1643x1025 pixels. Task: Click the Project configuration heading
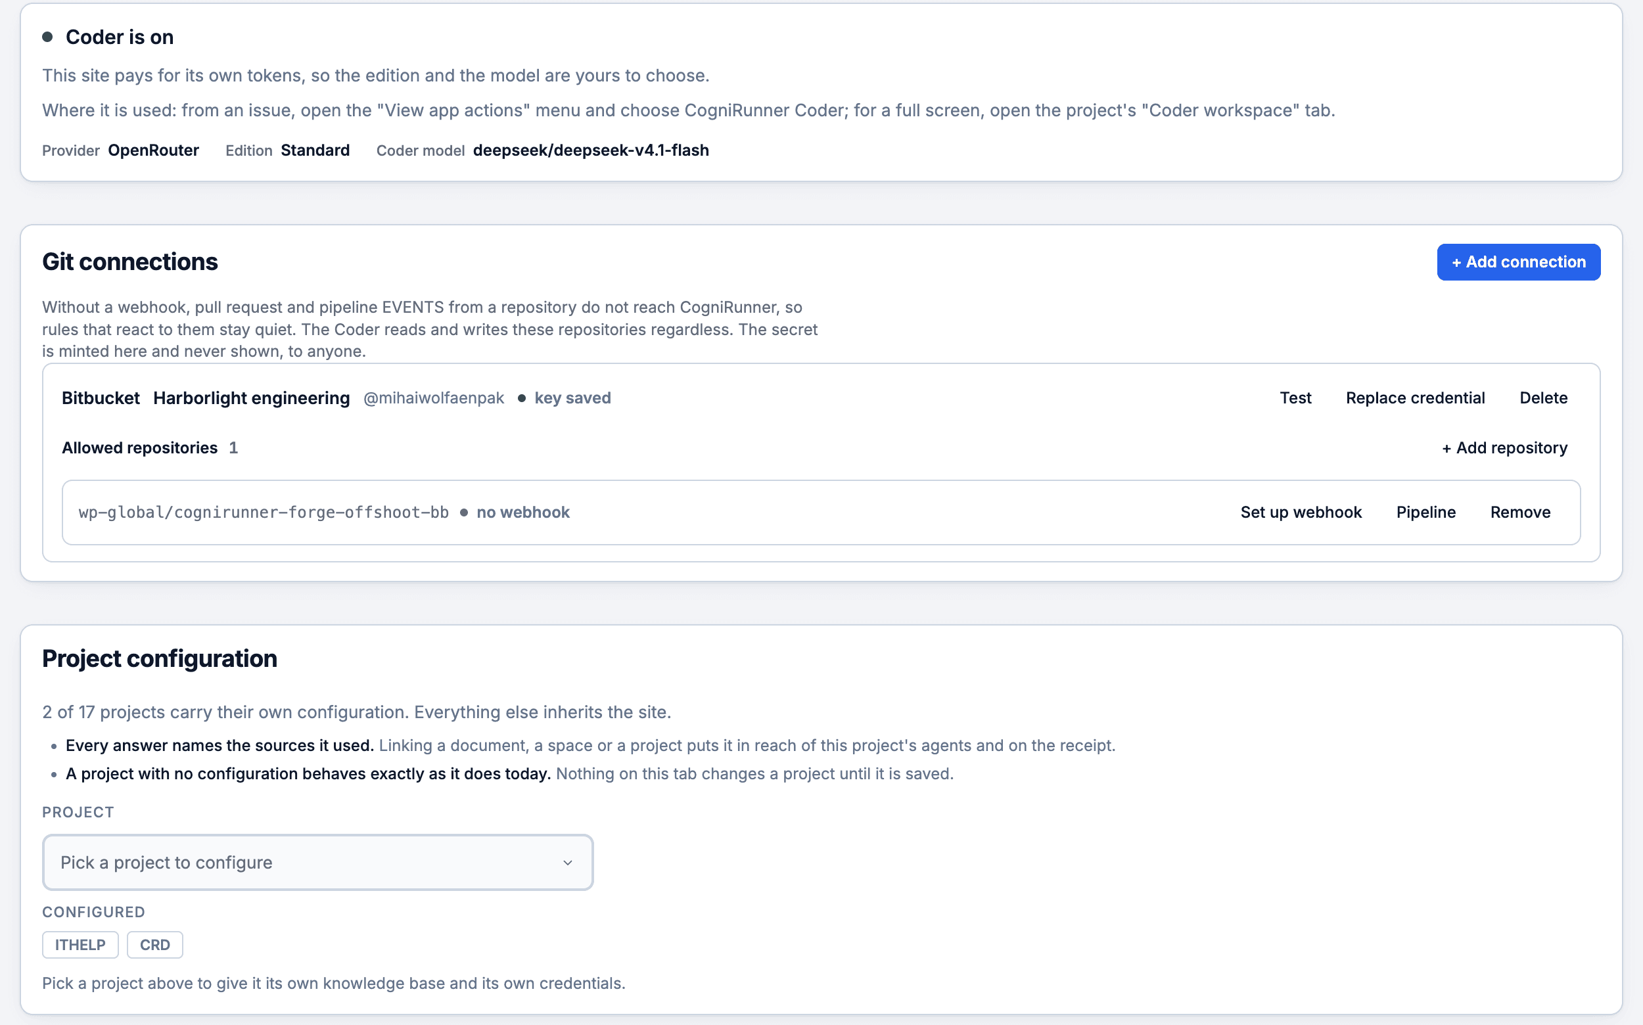(159, 658)
